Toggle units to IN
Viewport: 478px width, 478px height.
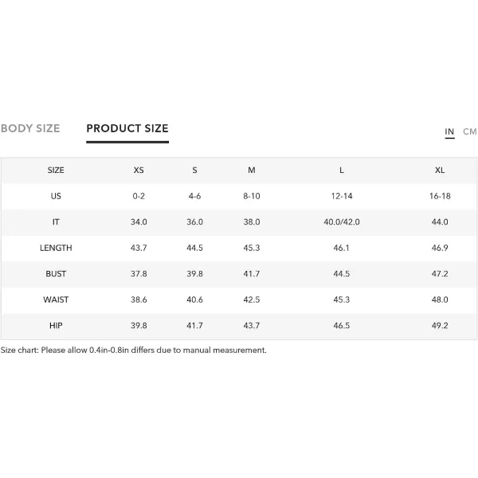[449, 131]
